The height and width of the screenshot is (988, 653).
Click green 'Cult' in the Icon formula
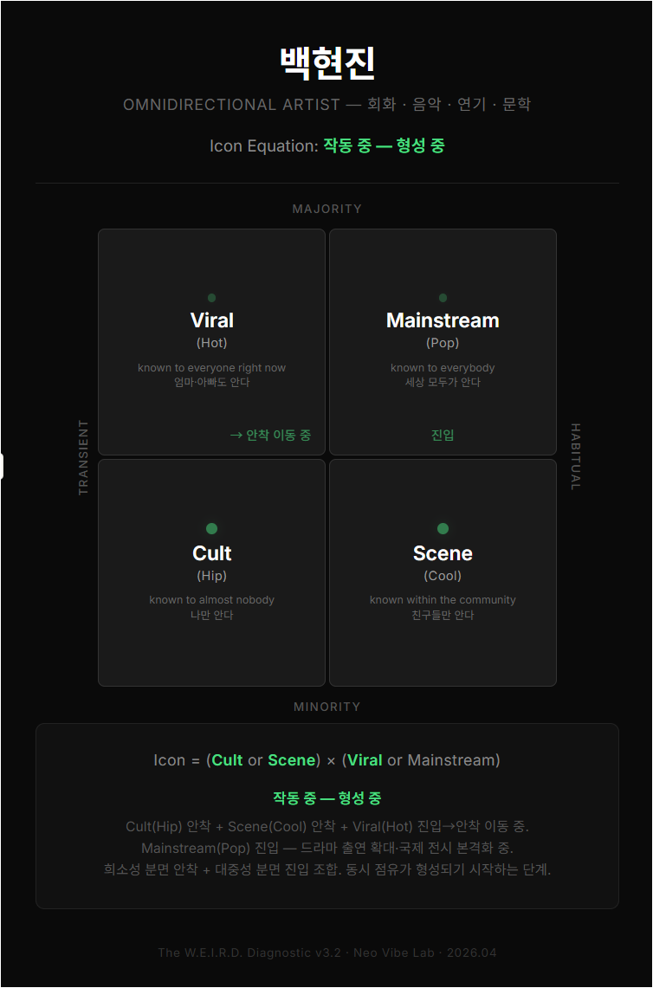(x=227, y=760)
